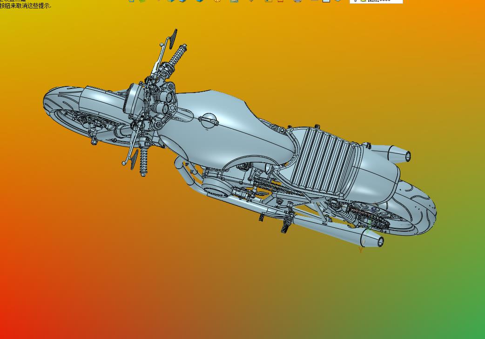Image resolution: width=485 pixels, height=339 pixels.
Task: Select the round engine side cover
Action: (x=217, y=187)
